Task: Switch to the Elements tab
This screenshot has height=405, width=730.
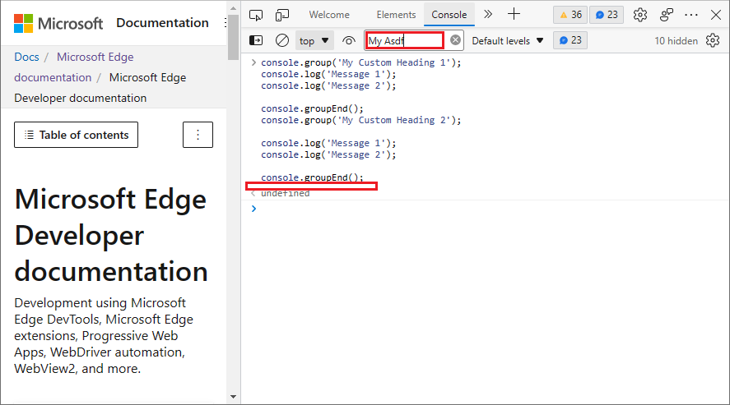Action: (396, 15)
